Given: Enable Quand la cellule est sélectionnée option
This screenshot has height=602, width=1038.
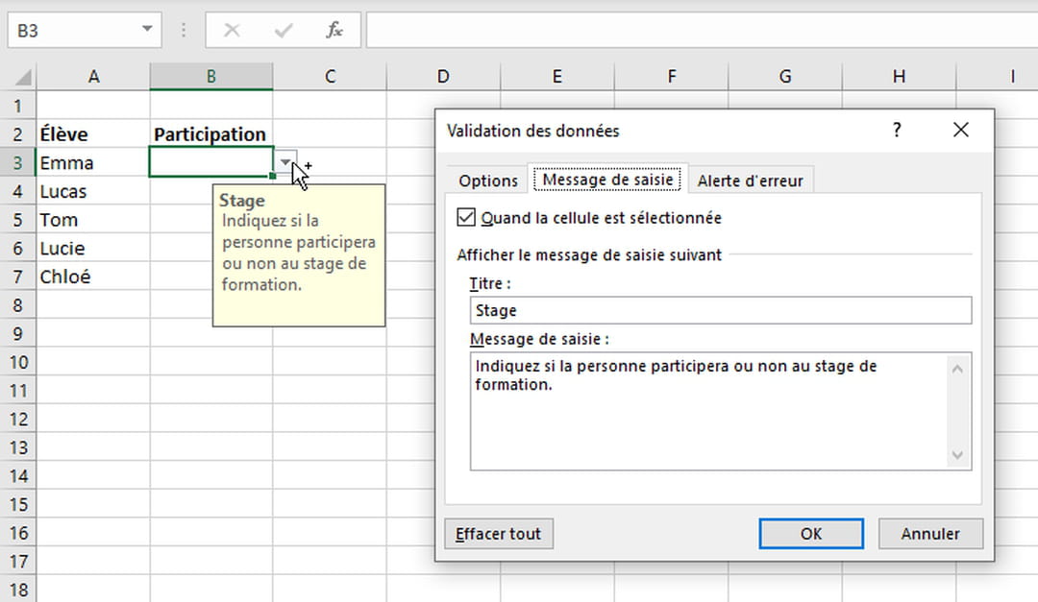Looking at the screenshot, I should (466, 217).
